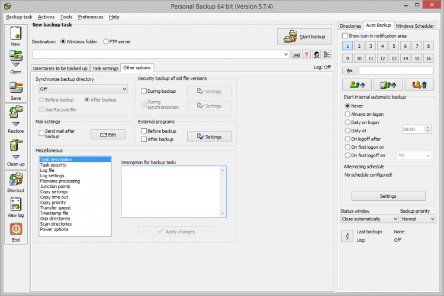
Task: Click the Restore icon in sidebar
Action: click(x=16, y=112)
